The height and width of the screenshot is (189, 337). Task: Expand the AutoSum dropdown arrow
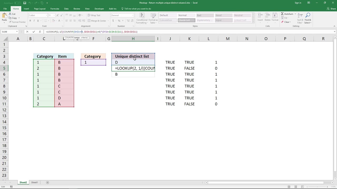pyautogui.click(x=295, y=14)
